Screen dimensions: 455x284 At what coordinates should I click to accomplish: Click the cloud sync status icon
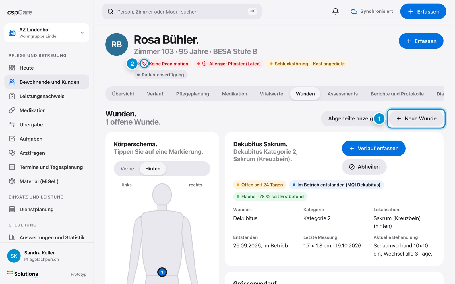[354, 11]
